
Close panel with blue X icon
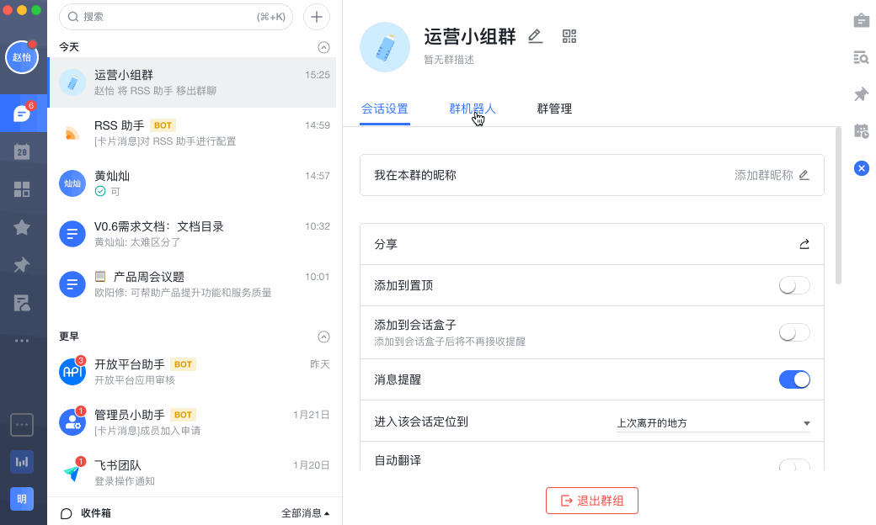click(x=862, y=168)
